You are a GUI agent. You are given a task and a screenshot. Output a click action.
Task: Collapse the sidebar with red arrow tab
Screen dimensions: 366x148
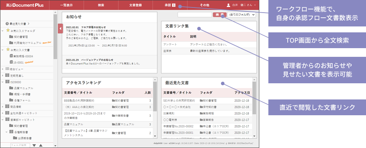click(60, 29)
